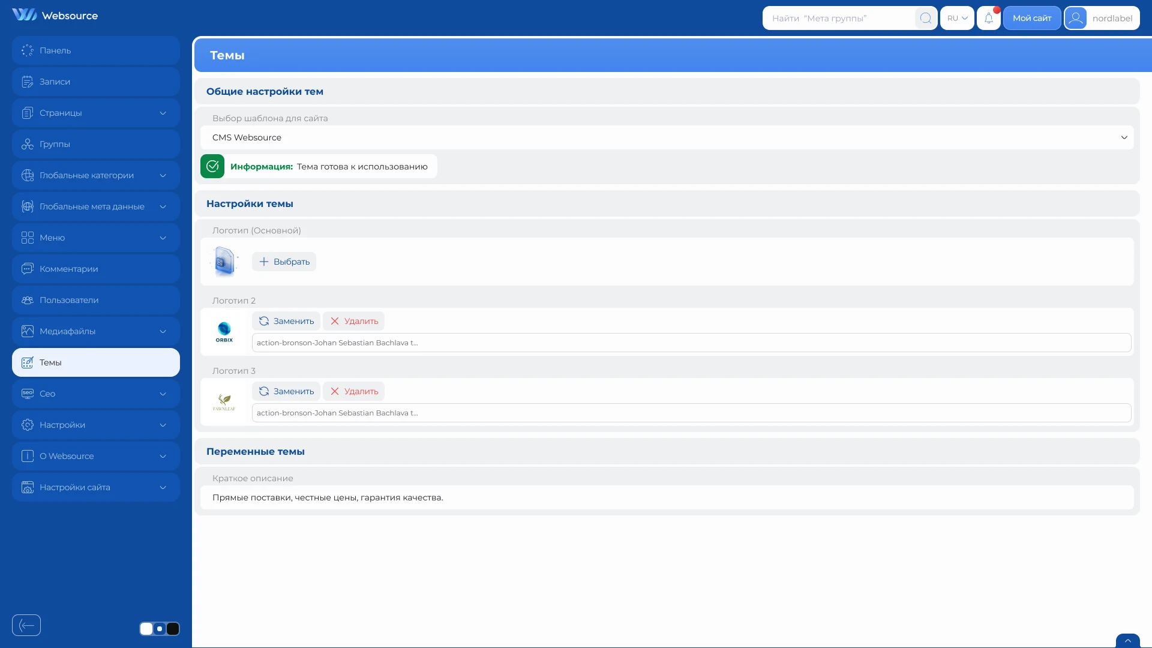This screenshot has height=648, width=1152.
Task: Click the Сео SEO icon
Action: [x=28, y=394]
